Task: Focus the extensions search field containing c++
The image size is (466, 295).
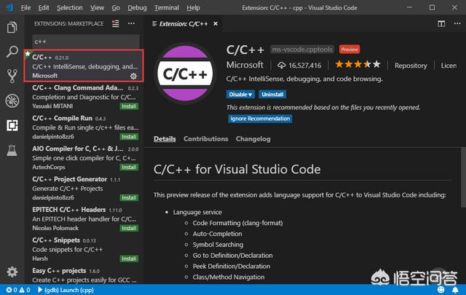Action: tap(86, 42)
